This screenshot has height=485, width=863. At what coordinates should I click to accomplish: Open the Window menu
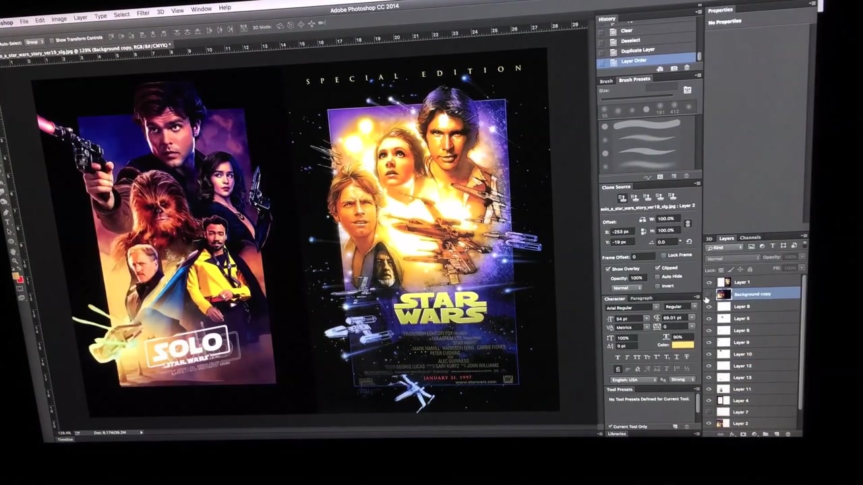(201, 9)
